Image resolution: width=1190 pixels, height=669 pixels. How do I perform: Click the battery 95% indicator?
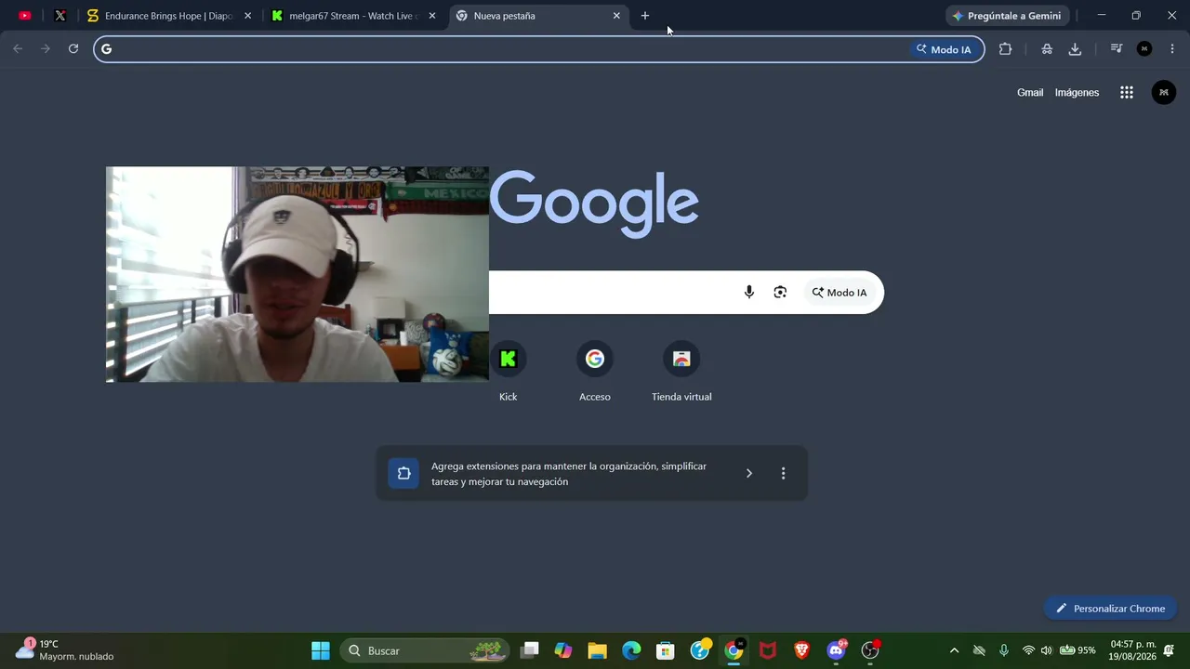[1078, 650]
